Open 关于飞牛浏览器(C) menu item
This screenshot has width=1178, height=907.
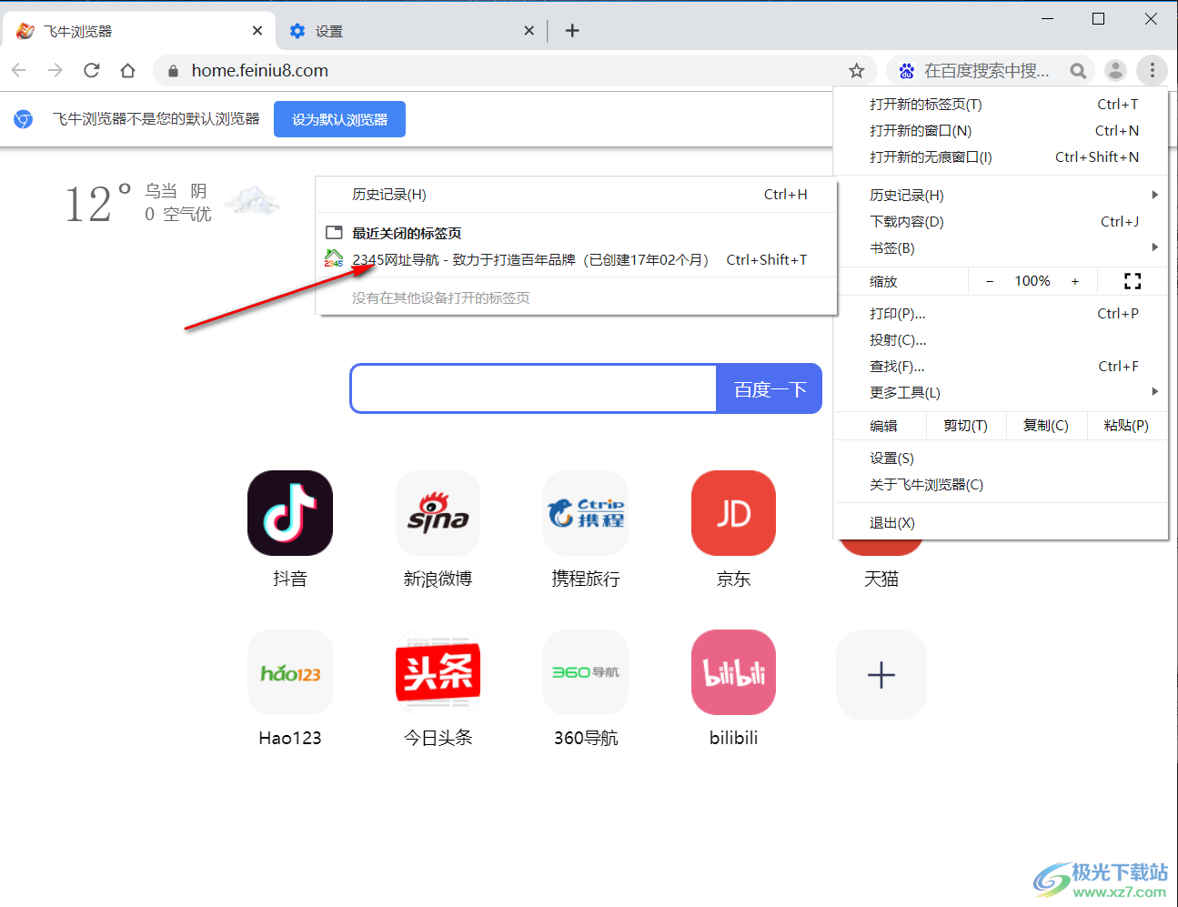tap(1001, 484)
